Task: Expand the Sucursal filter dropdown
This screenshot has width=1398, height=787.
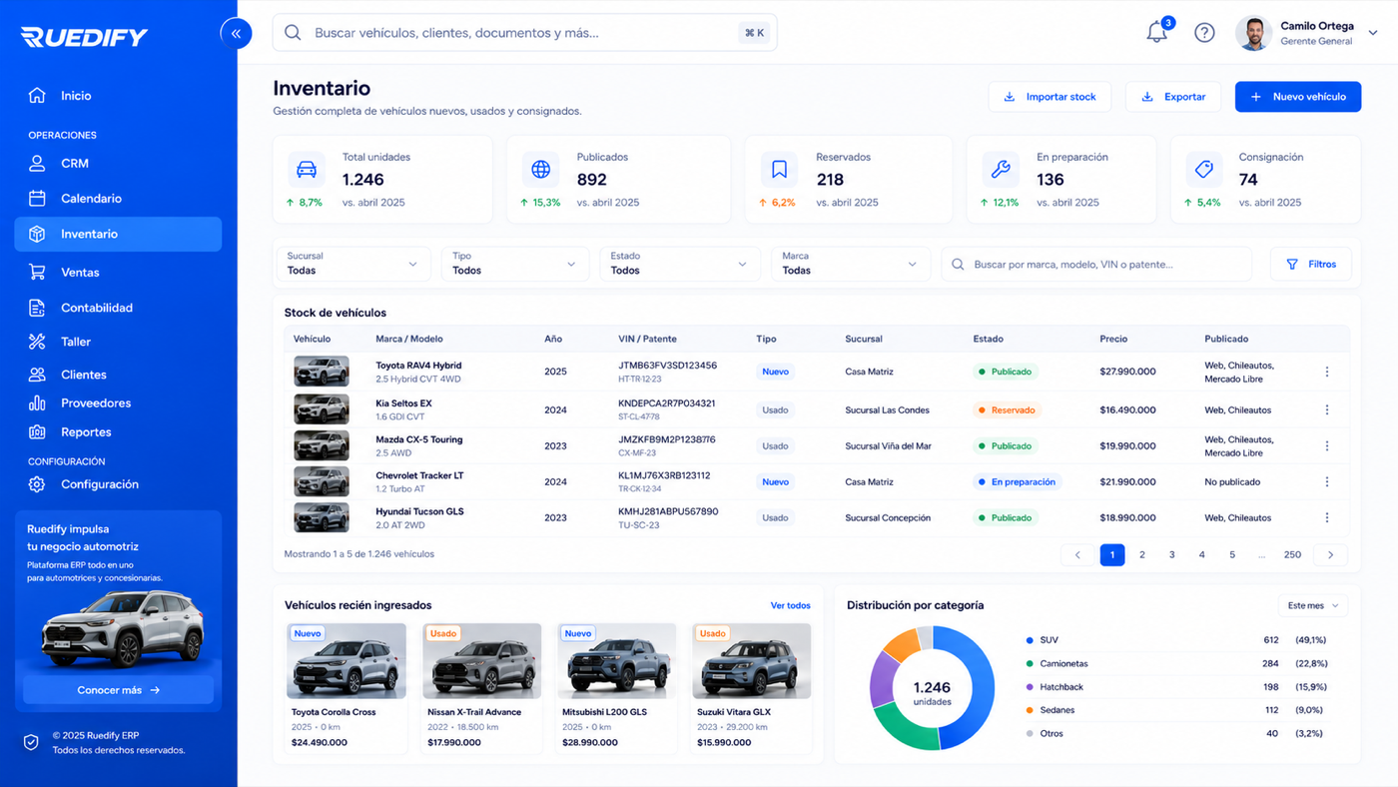Action: [x=353, y=264]
